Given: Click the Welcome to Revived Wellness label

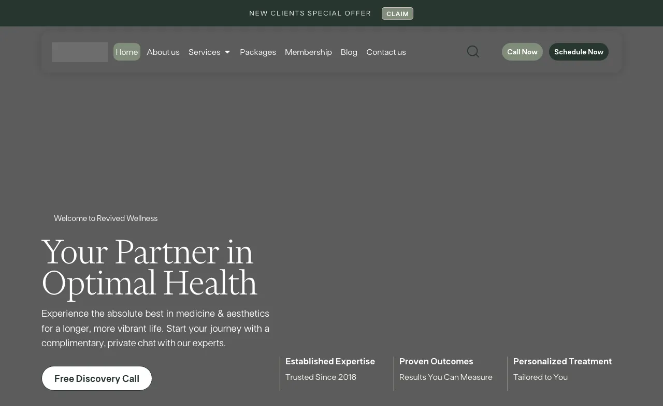Looking at the screenshot, I should click(106, 218).
